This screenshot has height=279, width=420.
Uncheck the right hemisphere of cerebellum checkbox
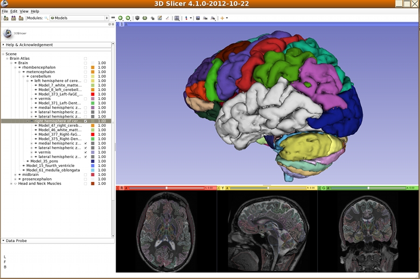[85, 121]
